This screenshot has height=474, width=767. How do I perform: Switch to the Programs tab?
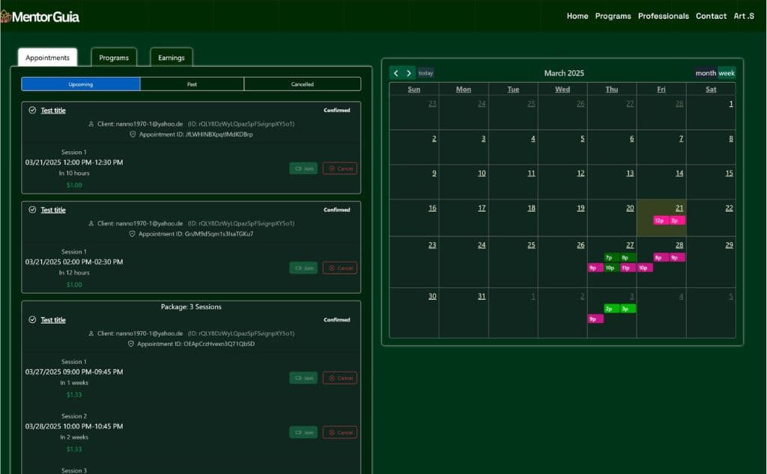[x=114, y=57]
